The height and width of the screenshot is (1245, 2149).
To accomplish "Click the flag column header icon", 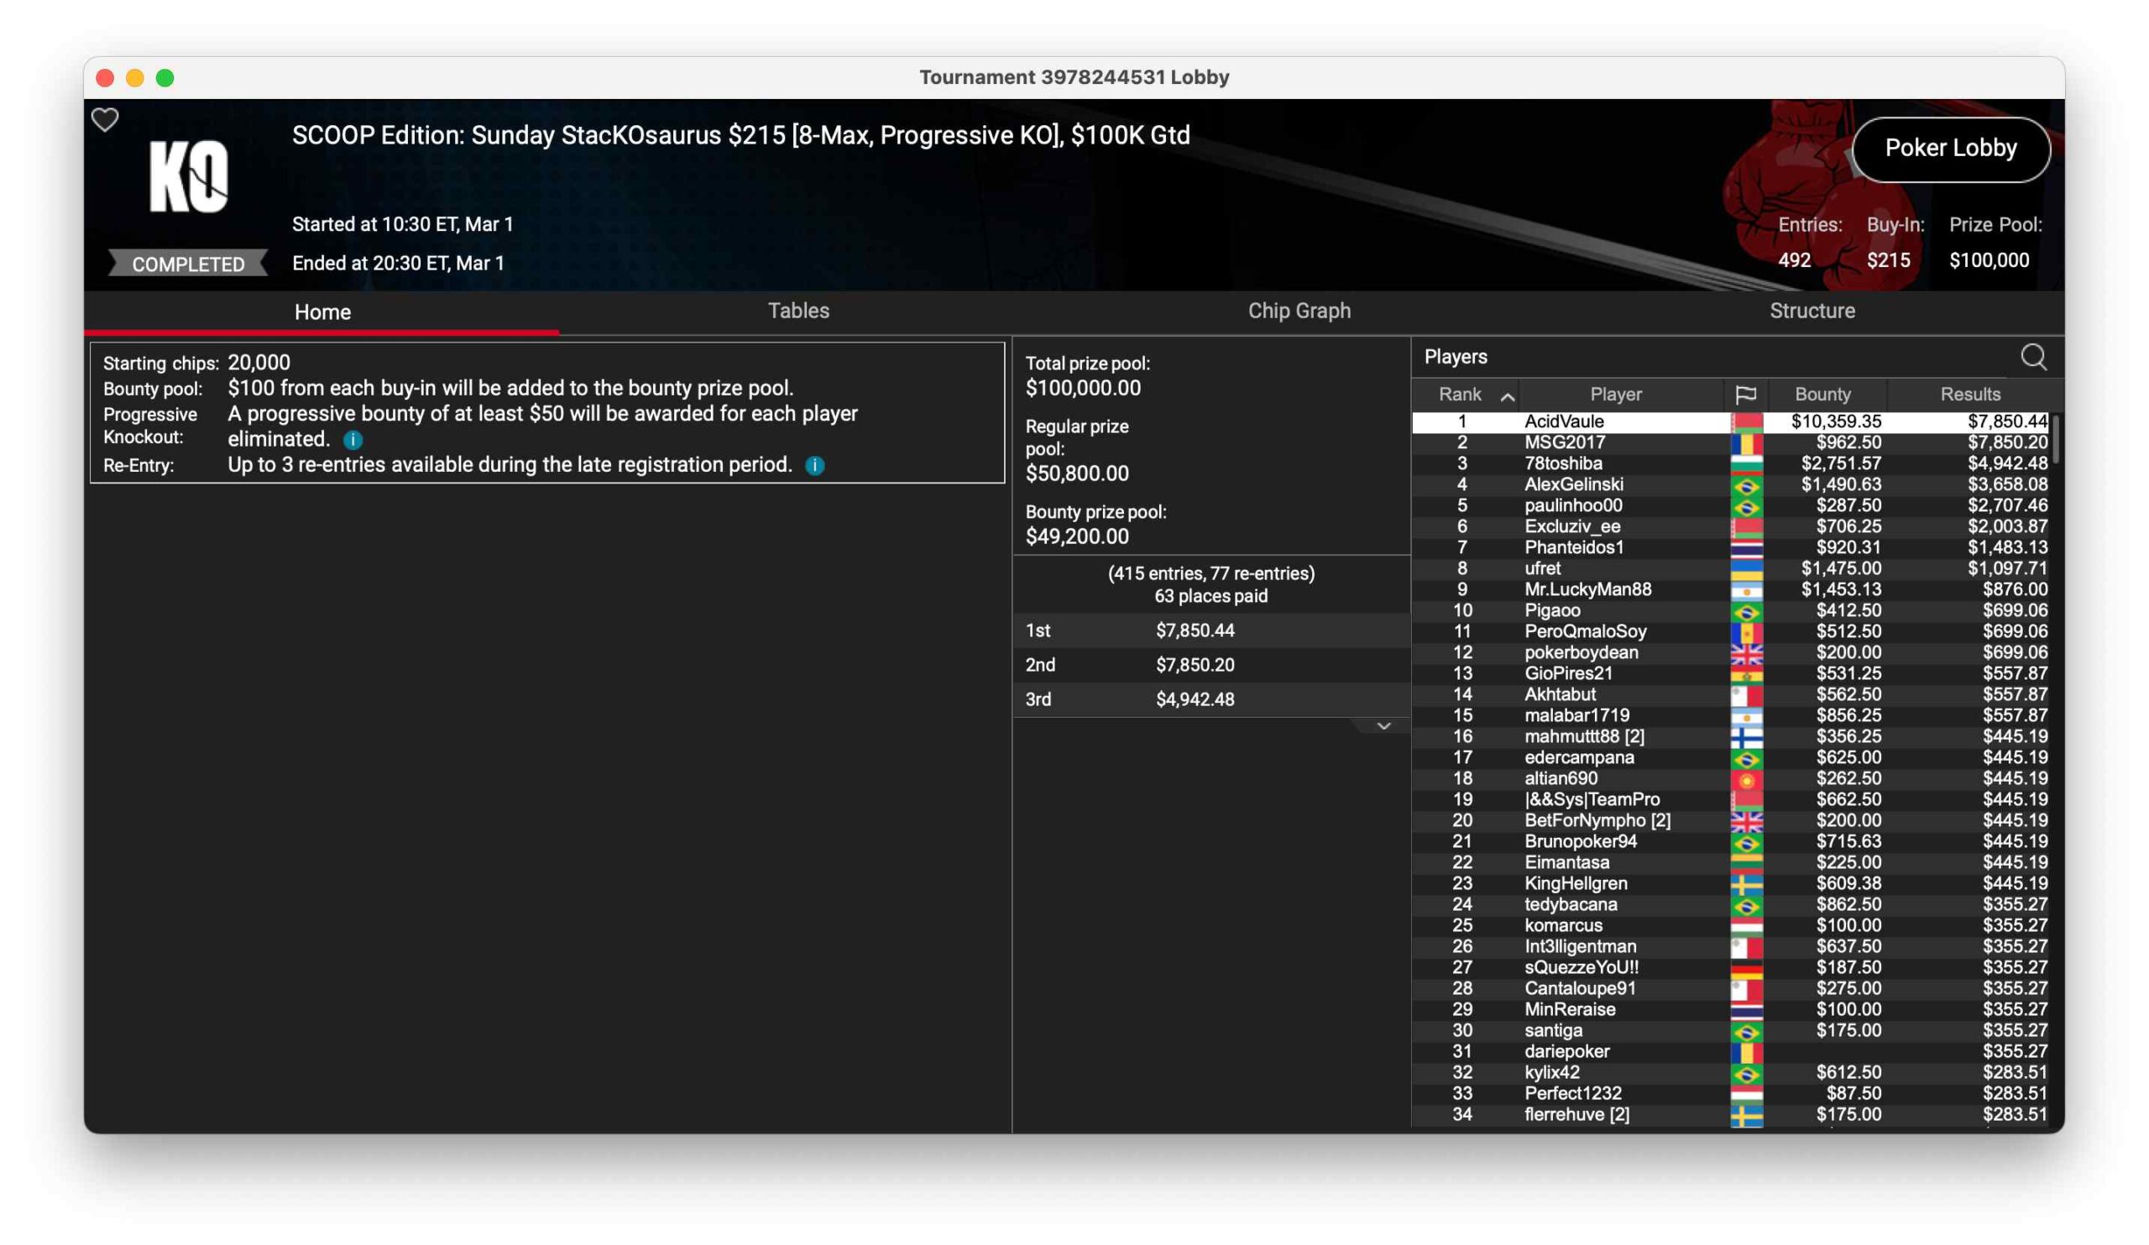I will point(1745,395).
